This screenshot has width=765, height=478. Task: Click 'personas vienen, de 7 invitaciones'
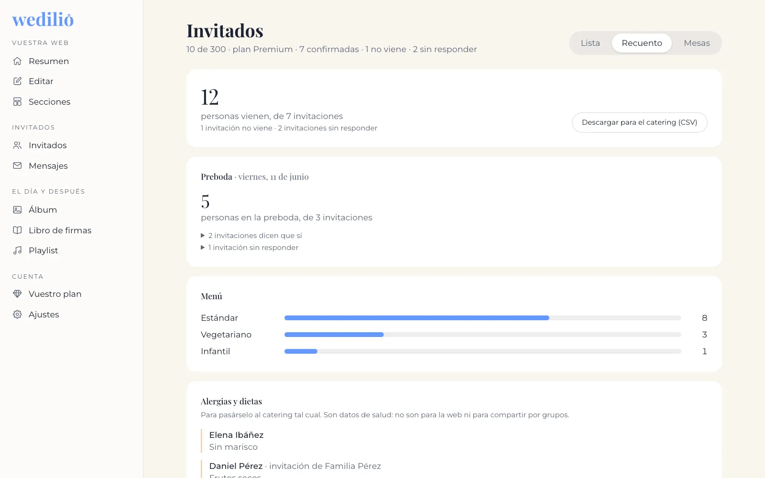[x=272, y=116]
